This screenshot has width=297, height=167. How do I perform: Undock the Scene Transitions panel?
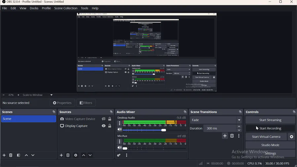coord(240,112)
